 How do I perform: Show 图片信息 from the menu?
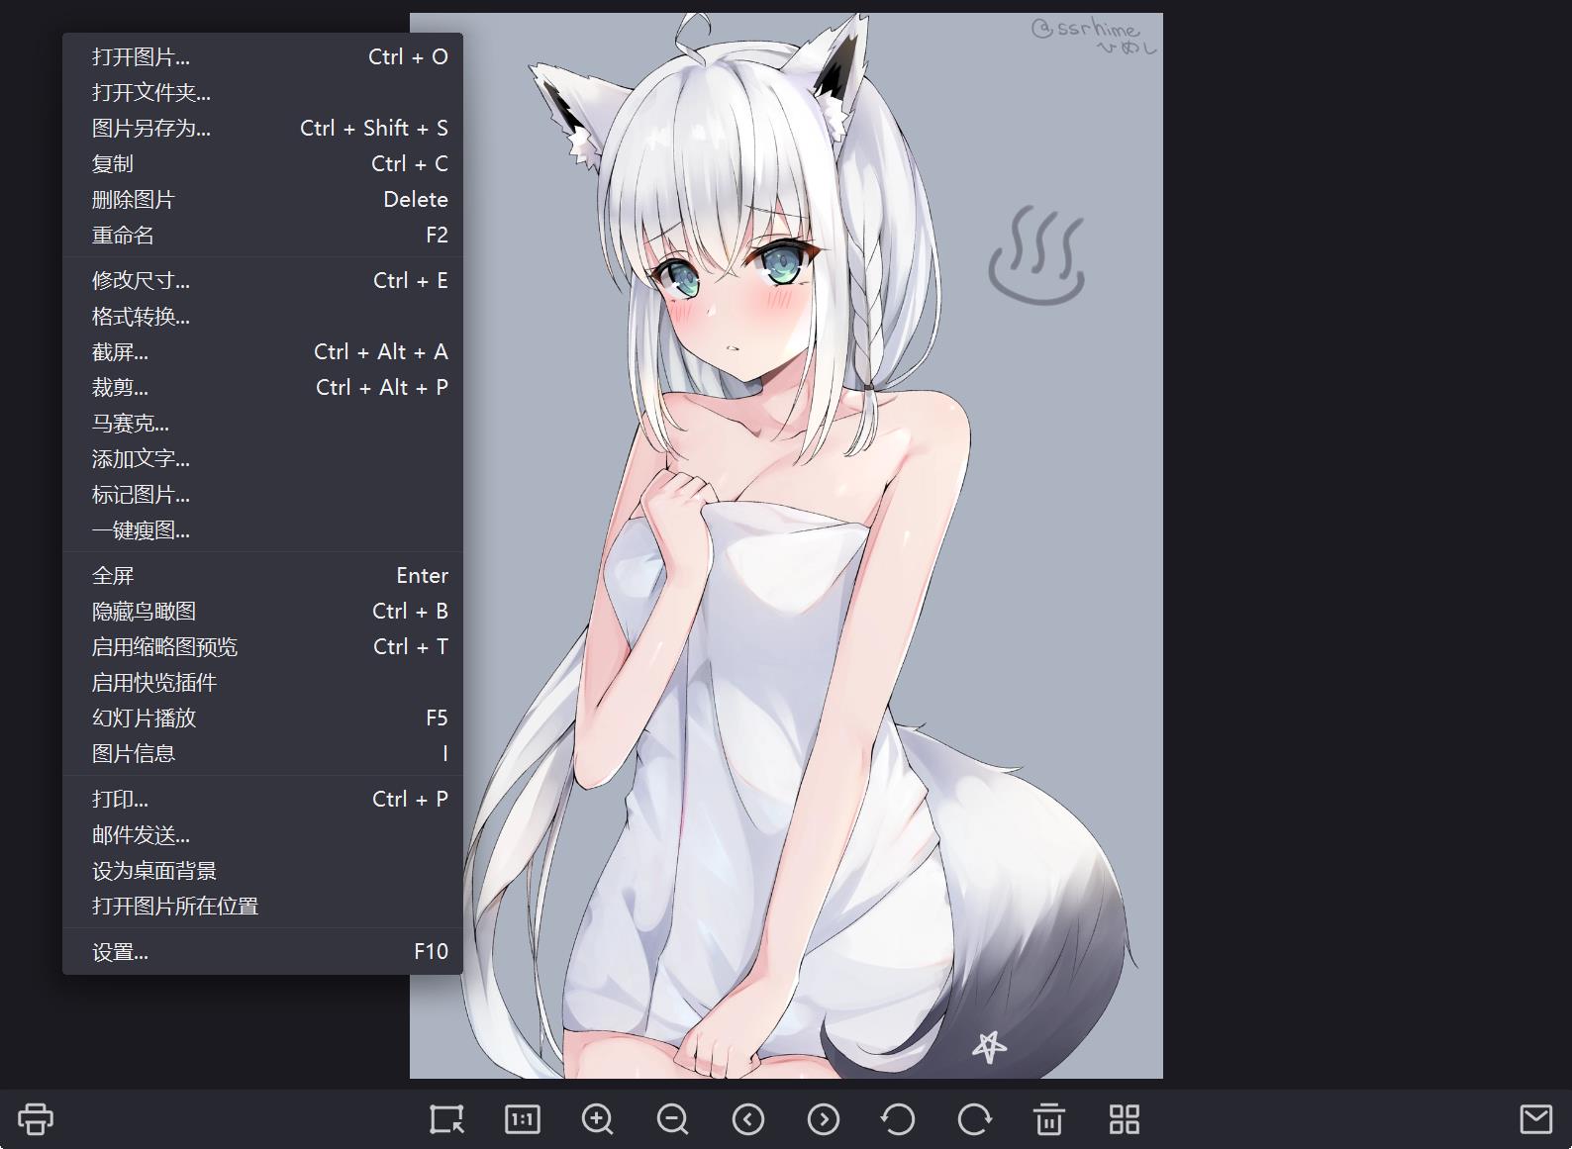(x=262, y=754)
